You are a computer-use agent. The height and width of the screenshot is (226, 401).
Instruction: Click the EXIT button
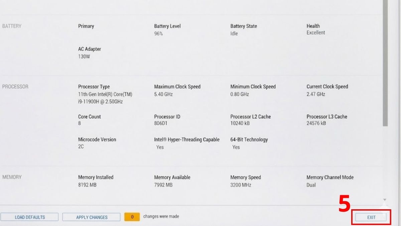(x=371, y=217)
